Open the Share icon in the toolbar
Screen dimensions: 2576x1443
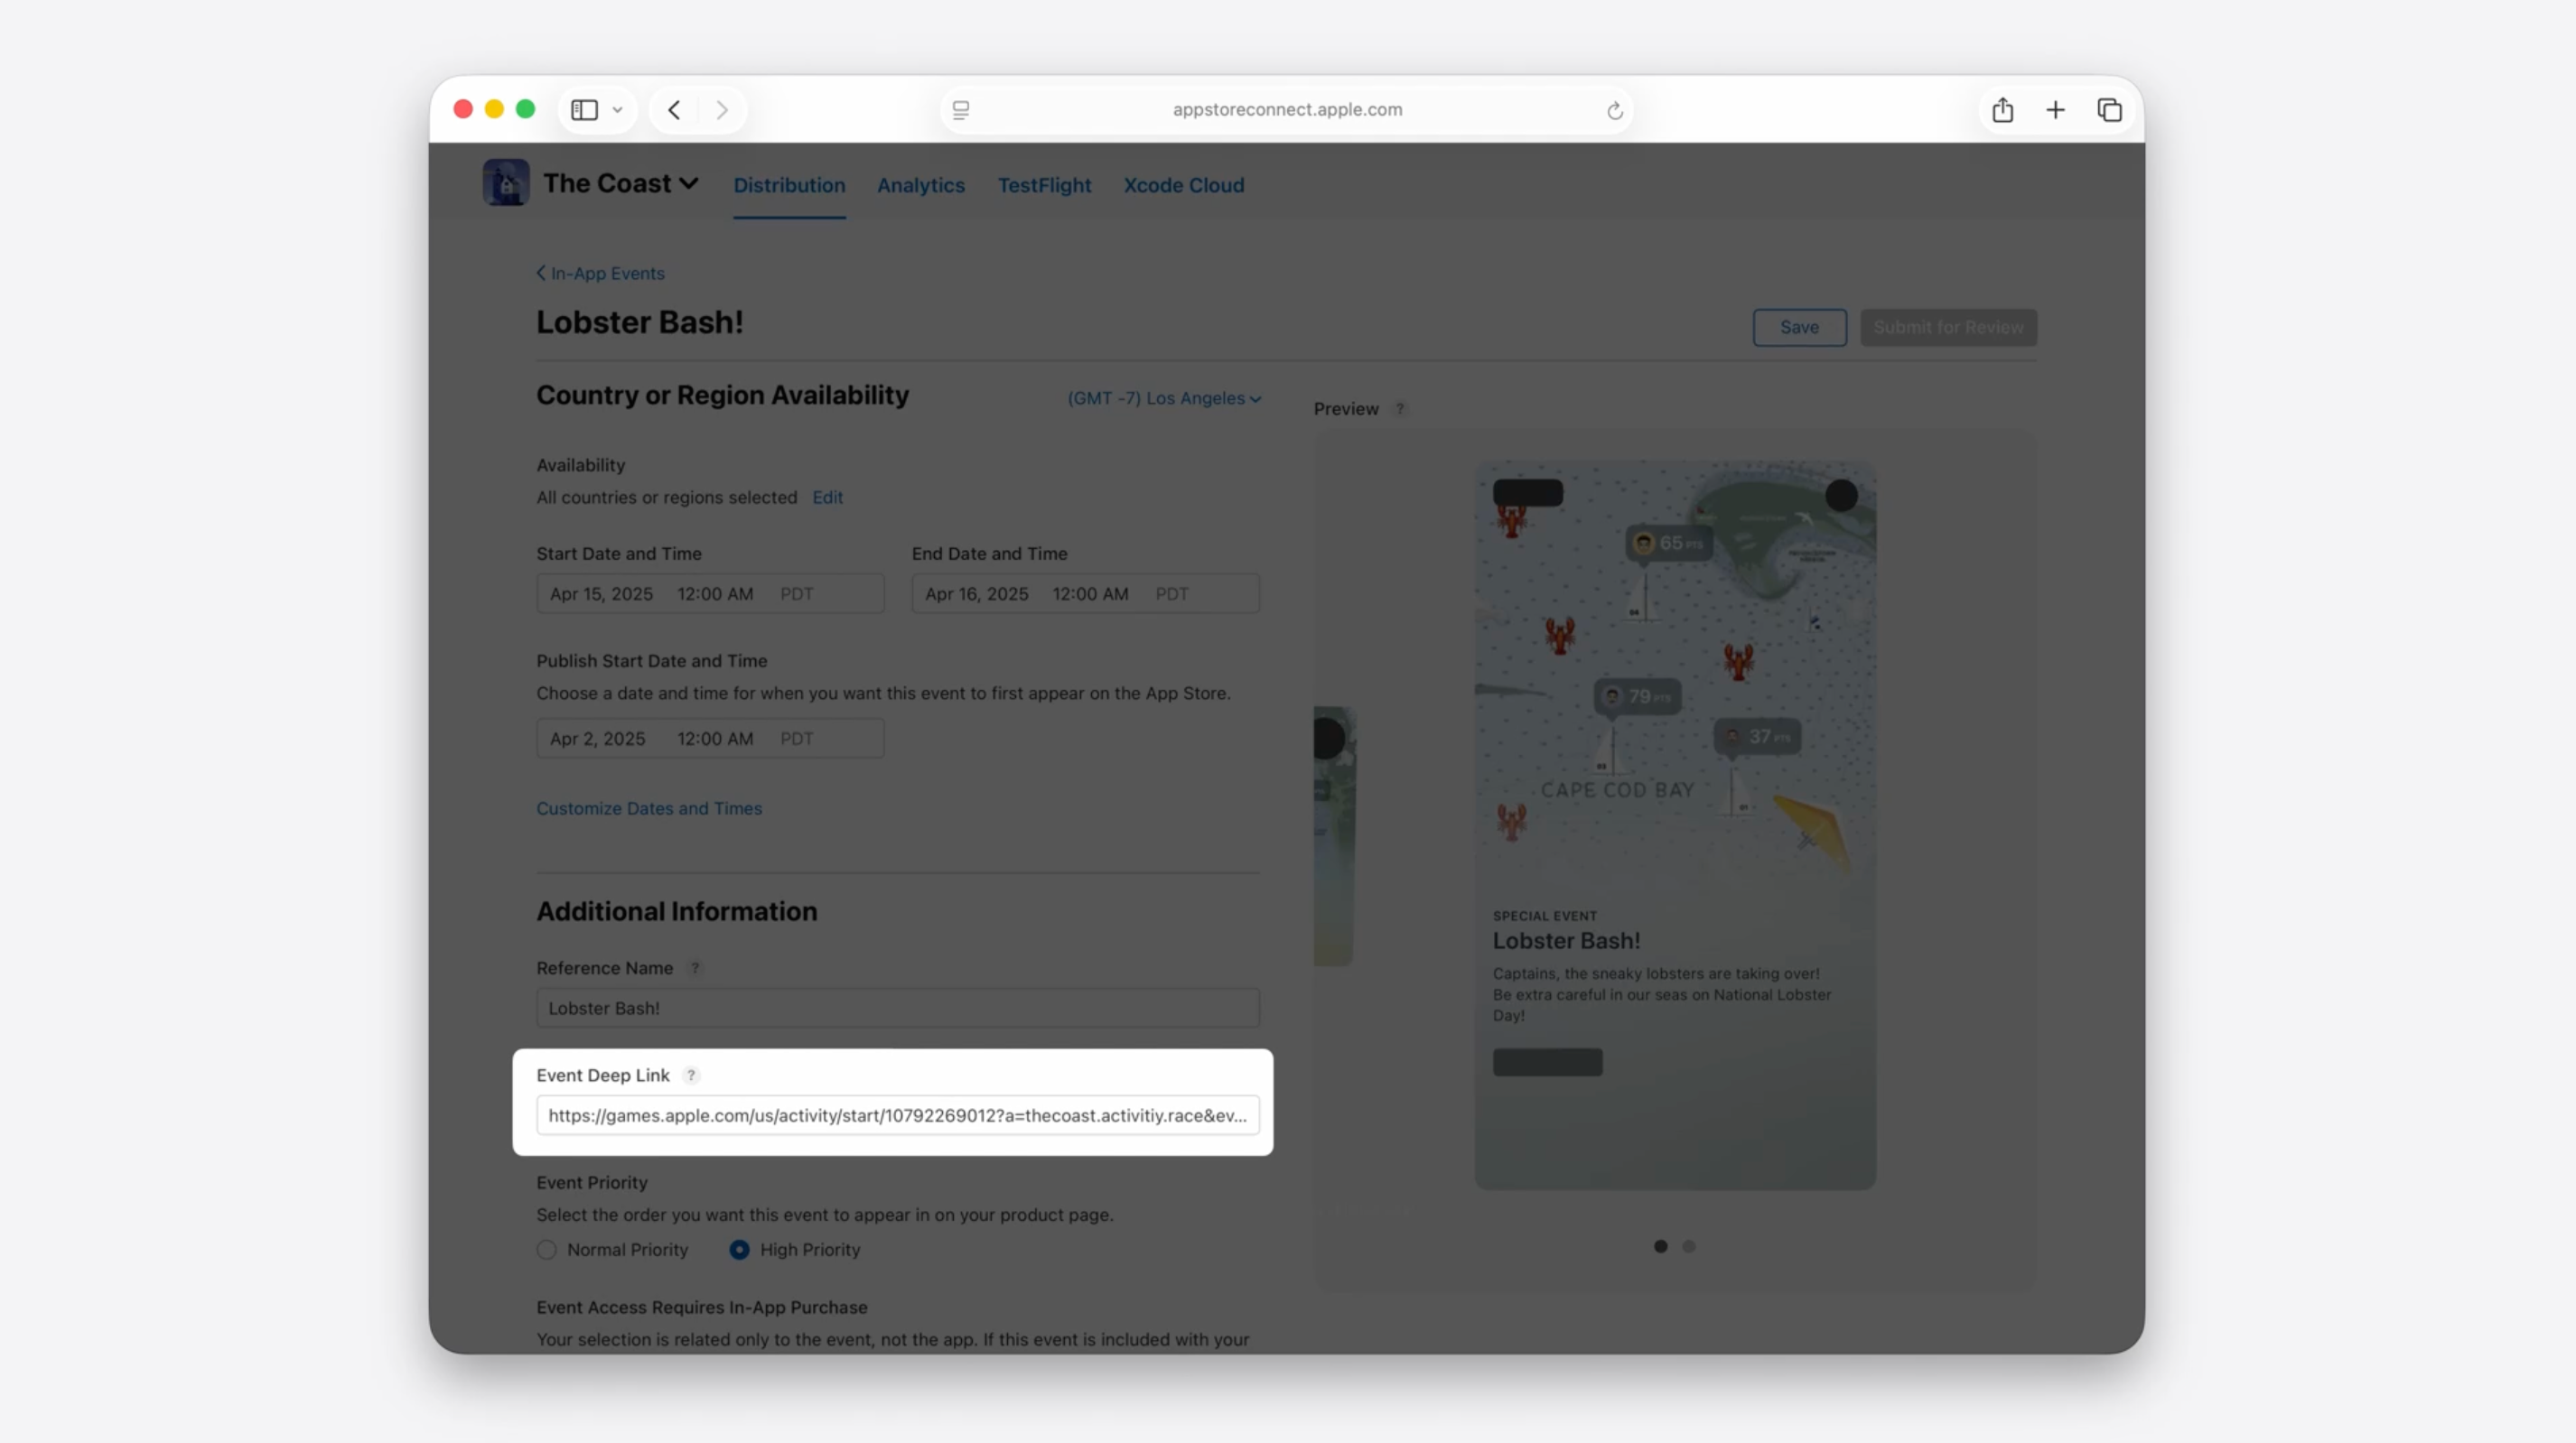2002,110
